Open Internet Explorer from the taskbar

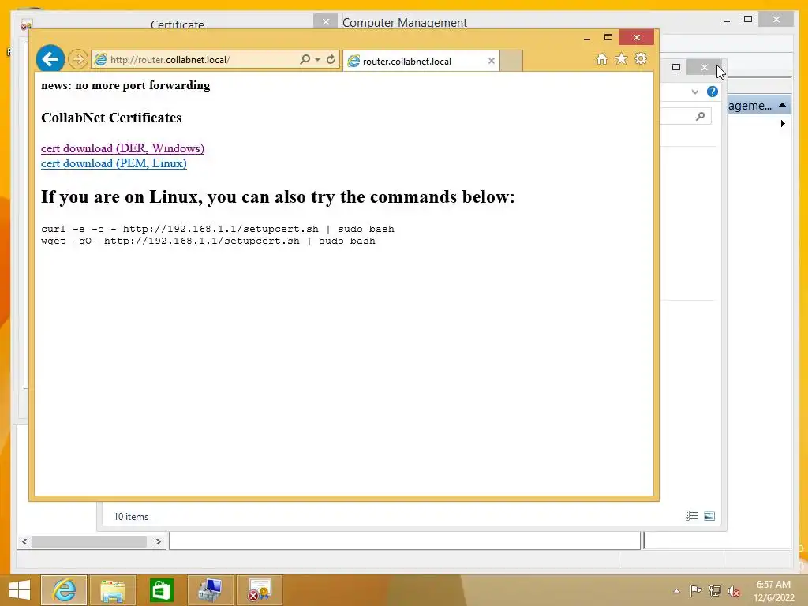pos(64,590)
